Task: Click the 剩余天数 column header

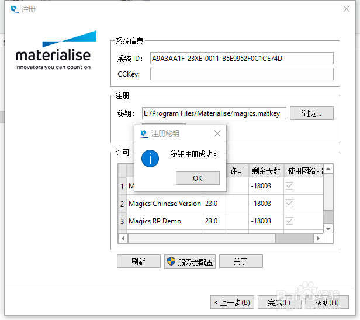Action: (x=266, y=171)
